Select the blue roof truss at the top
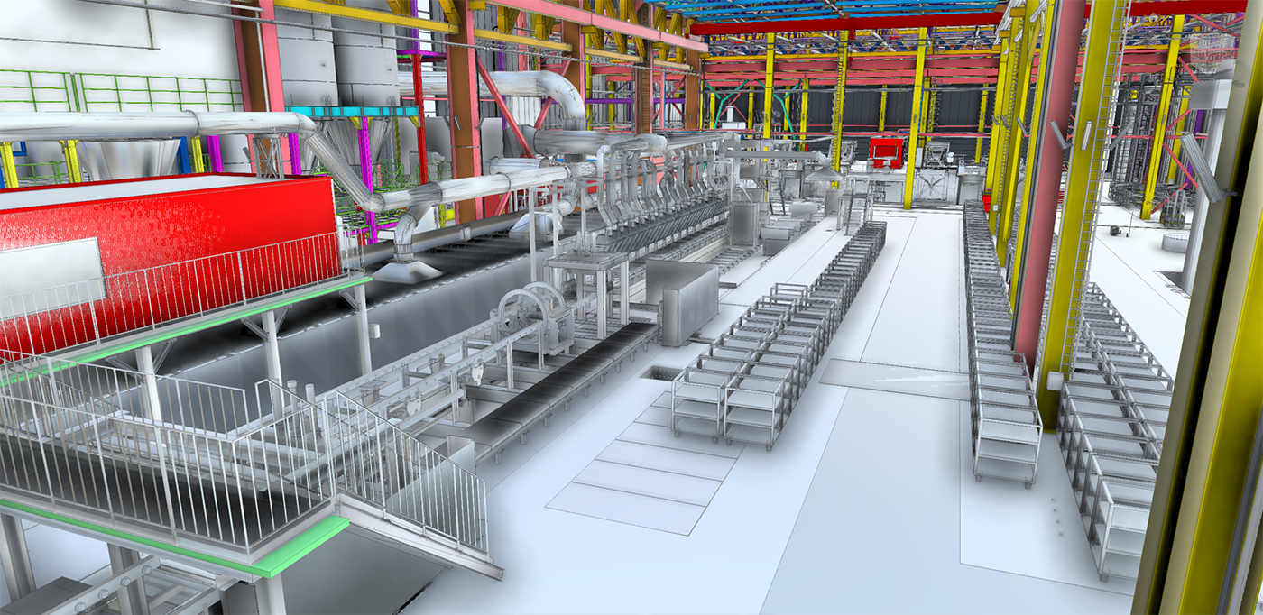Screen dimensions: 1263x615 (x=812, y=11)
